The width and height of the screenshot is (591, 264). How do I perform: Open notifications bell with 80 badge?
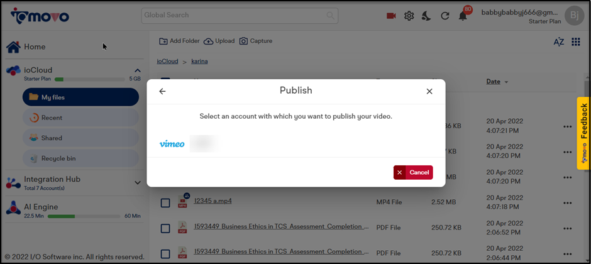click(x=463, y=14)
